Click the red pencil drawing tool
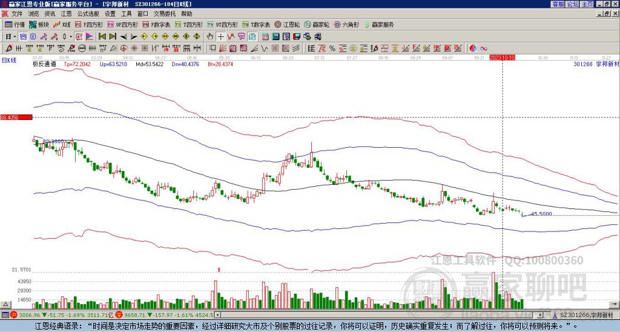 (7, 48)
